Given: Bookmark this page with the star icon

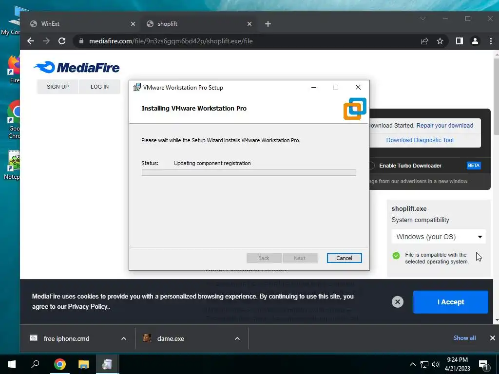Looking at the screenshot, I should point(440,41).
